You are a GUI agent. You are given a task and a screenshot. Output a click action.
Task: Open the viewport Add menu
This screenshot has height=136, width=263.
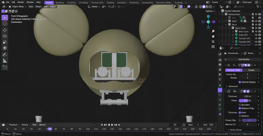click(x=46, y=6)
